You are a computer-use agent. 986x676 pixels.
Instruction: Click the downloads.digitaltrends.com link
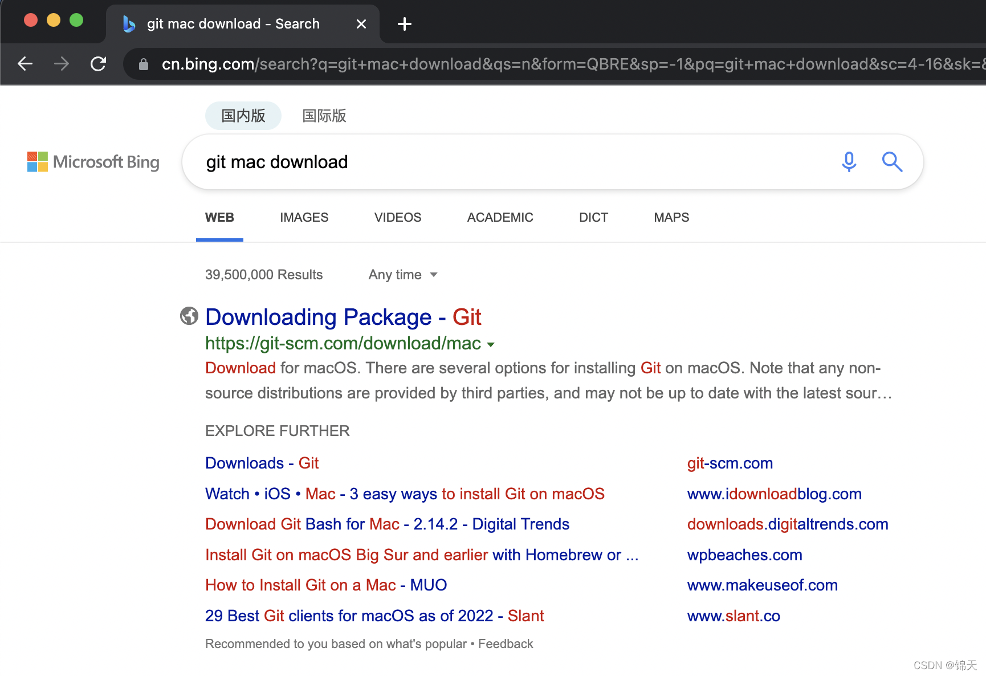click(x=788, y=524)
